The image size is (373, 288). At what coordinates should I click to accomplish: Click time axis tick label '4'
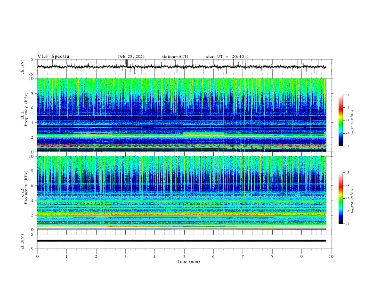pos(155,256)
